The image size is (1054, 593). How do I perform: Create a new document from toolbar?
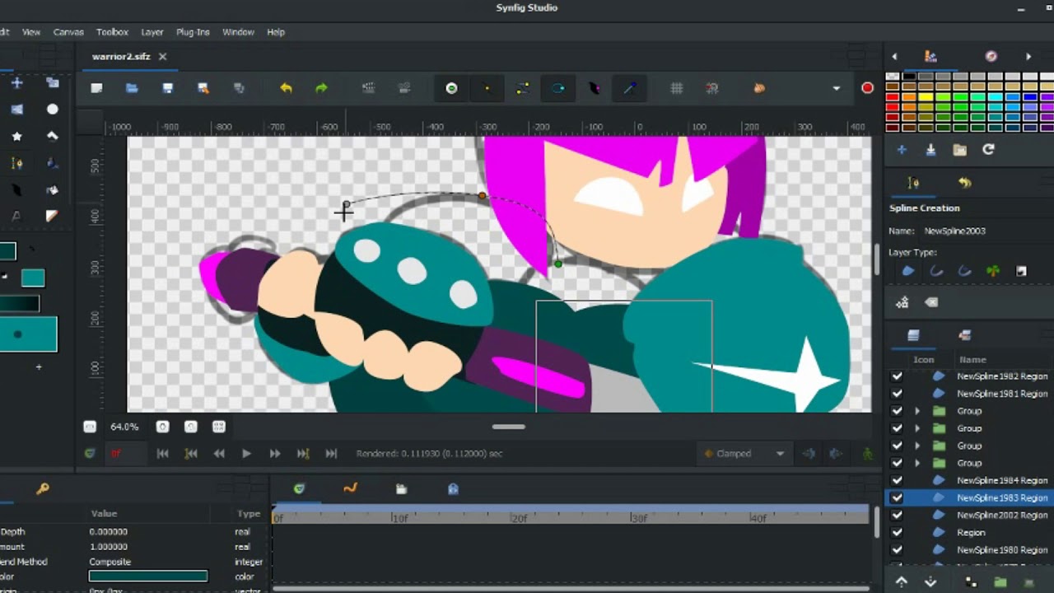[96, 88]
